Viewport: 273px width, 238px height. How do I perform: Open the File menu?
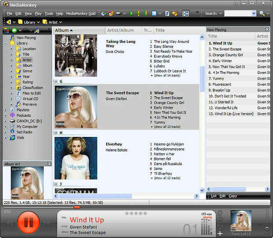9,13
